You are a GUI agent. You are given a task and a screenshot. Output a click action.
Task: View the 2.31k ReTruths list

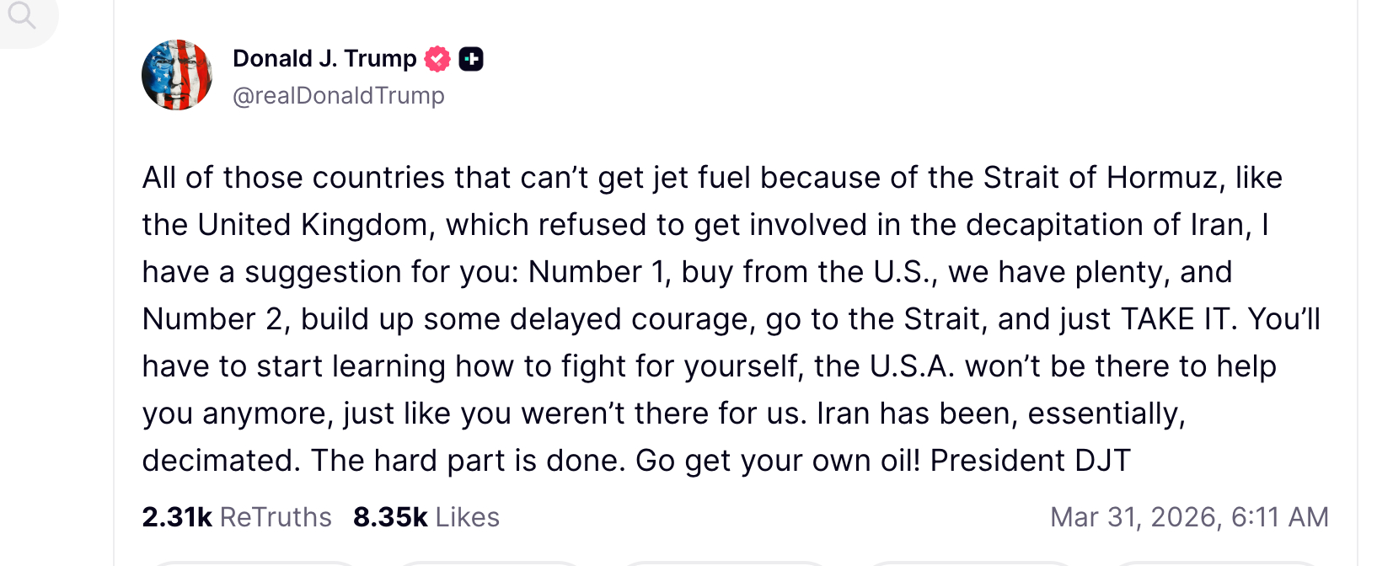click(237, 517)
